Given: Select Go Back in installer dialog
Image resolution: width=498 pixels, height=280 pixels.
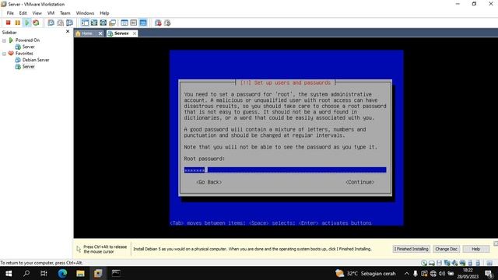Looking at the screenshot, I should pos(209,182).
